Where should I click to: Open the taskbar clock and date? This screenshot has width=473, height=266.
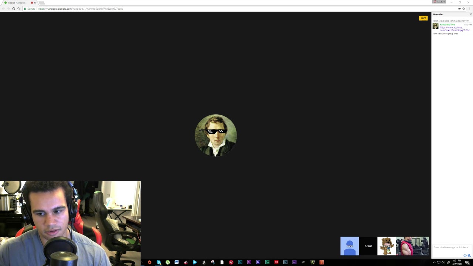click(457, 262)
